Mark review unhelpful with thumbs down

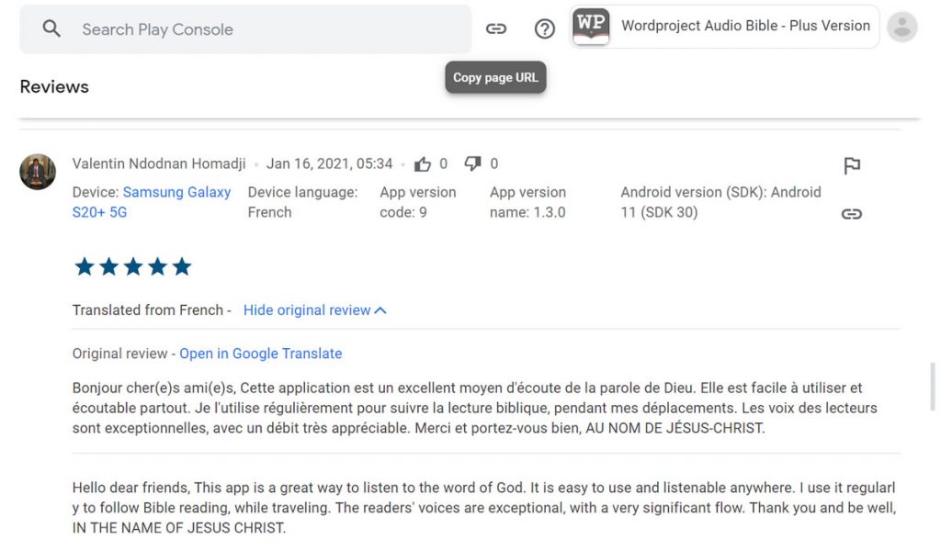pyautogui.click(x=473, y=164)
